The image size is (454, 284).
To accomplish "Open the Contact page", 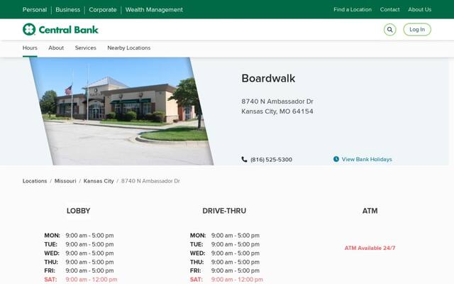I will point(389,9).
